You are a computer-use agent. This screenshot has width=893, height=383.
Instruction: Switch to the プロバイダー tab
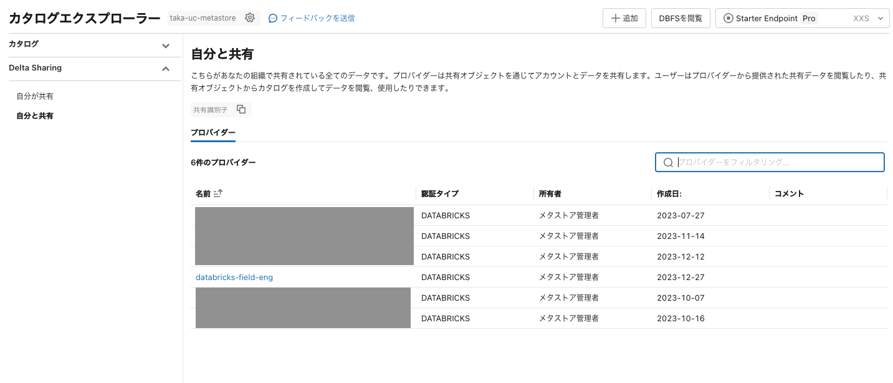point(213,132)
